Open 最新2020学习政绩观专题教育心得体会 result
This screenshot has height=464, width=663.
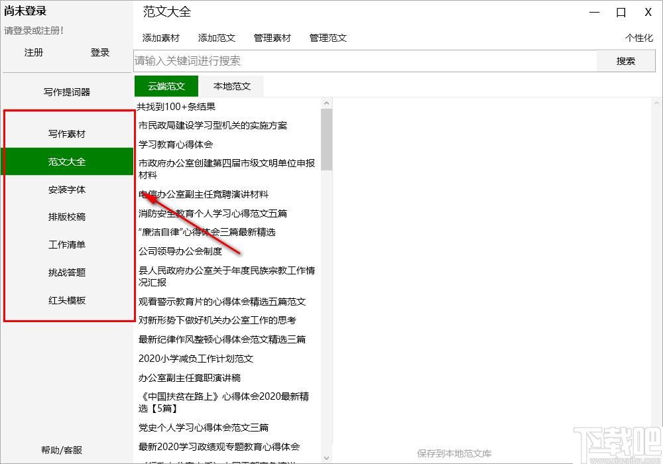pos(219,447)
